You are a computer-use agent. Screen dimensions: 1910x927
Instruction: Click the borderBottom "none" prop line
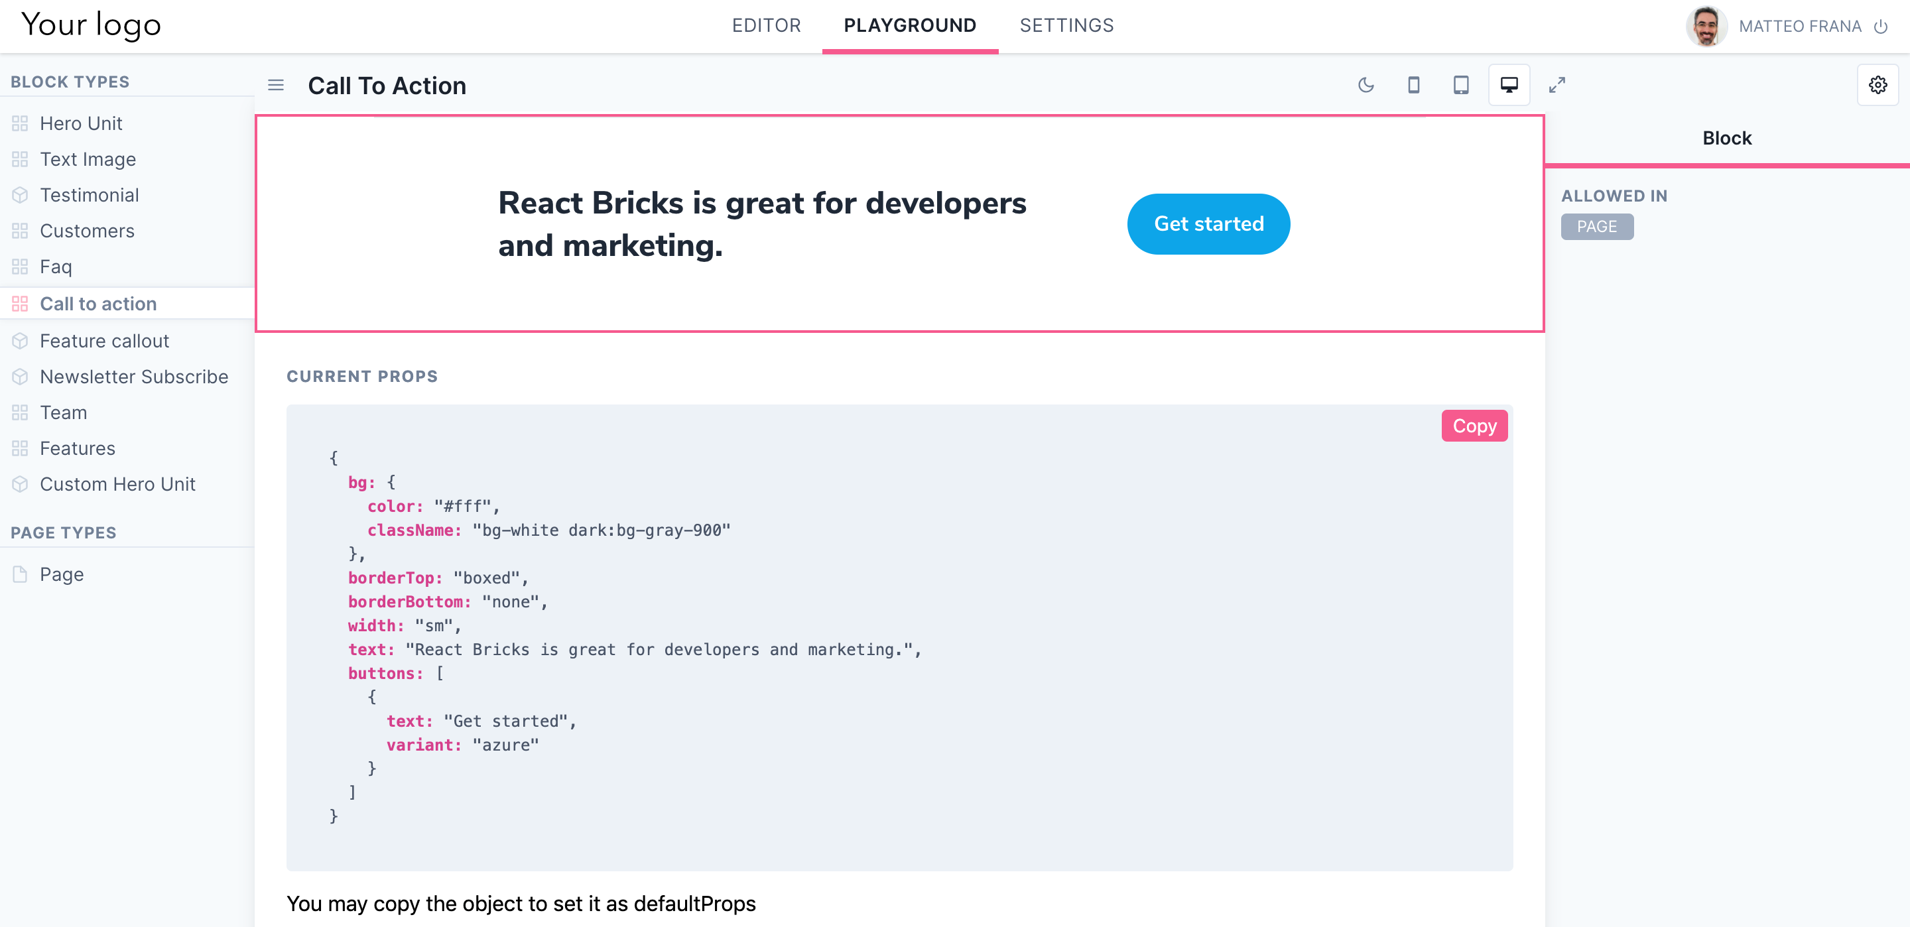click(448, 602)
